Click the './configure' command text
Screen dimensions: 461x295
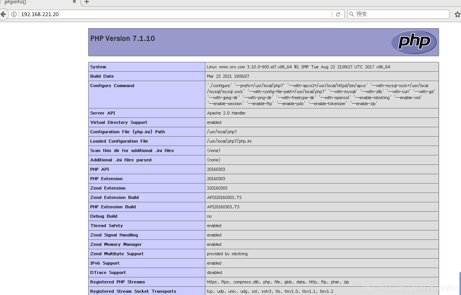click(321, 95)
